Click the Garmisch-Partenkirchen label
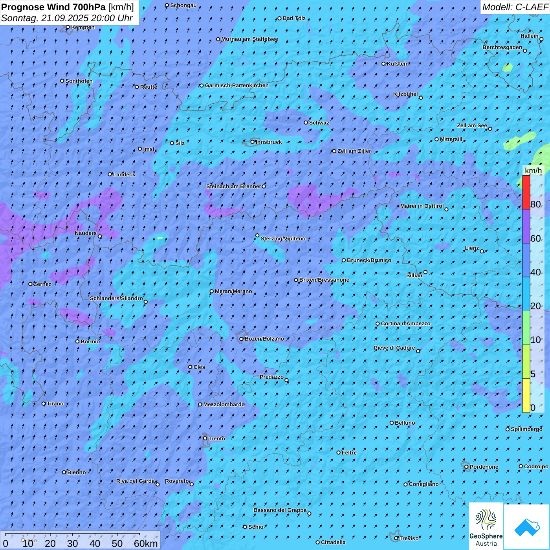This screenshot has height=550, width=550. 237,85
